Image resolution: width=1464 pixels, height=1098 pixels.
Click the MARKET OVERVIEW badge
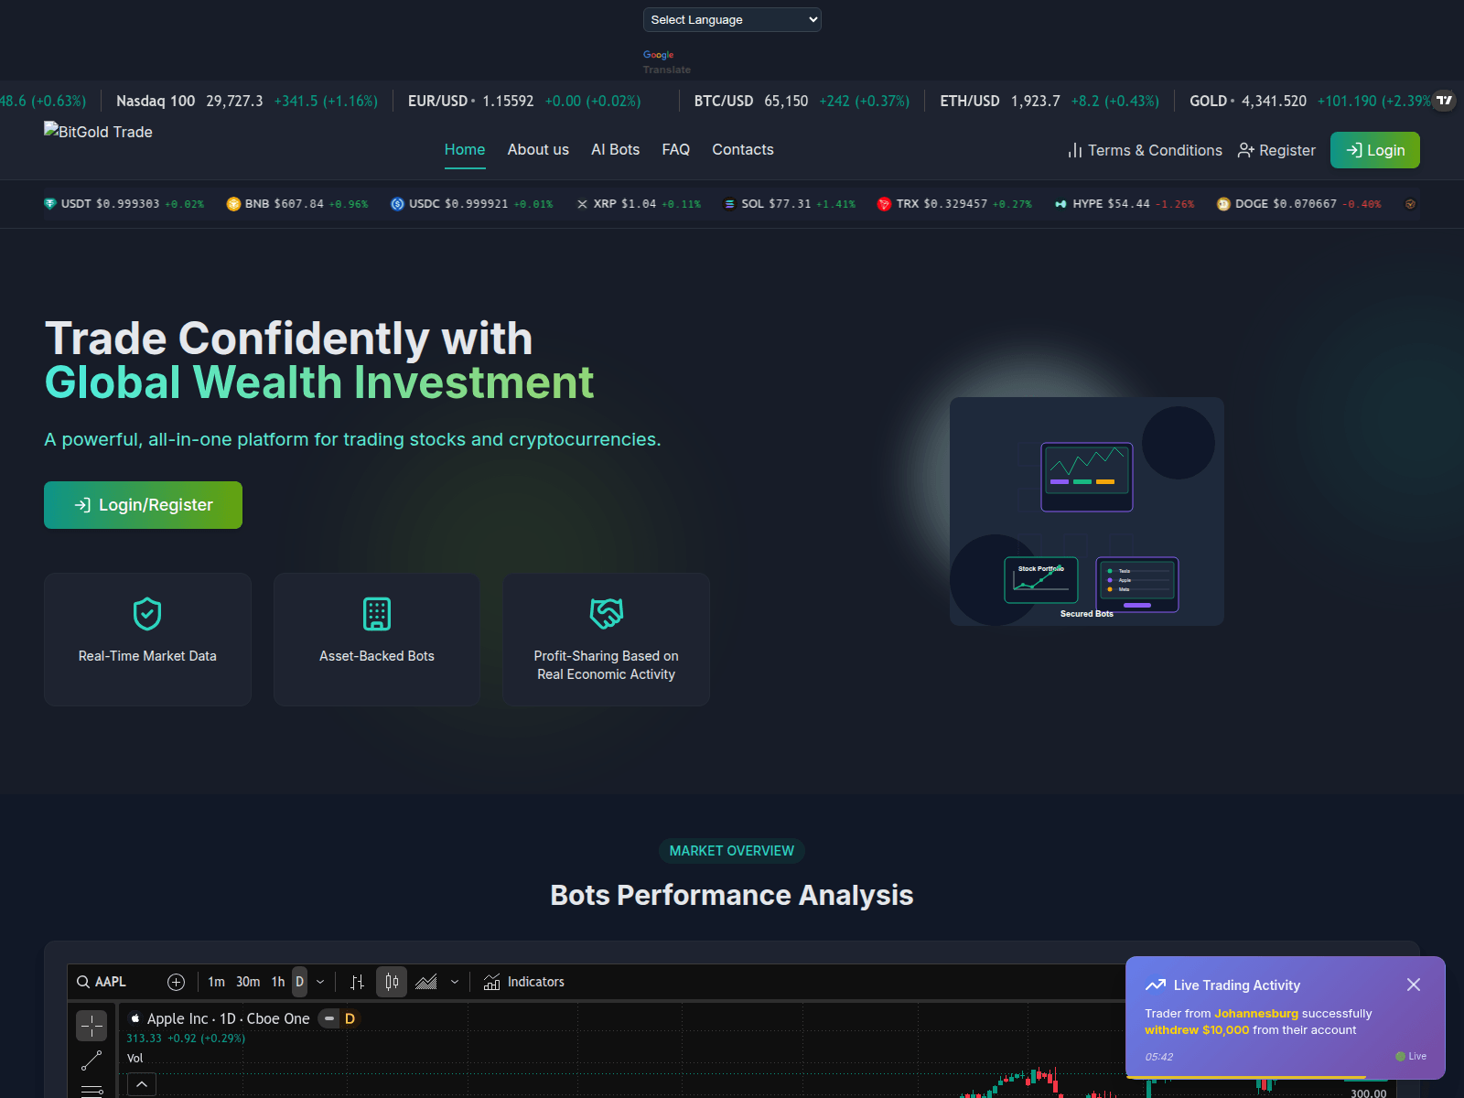pos(732,851)
